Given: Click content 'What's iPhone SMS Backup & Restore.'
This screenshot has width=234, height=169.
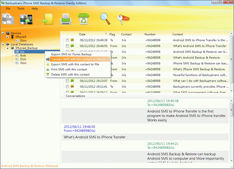Looking at the screenshot, I should click(199, 69).
